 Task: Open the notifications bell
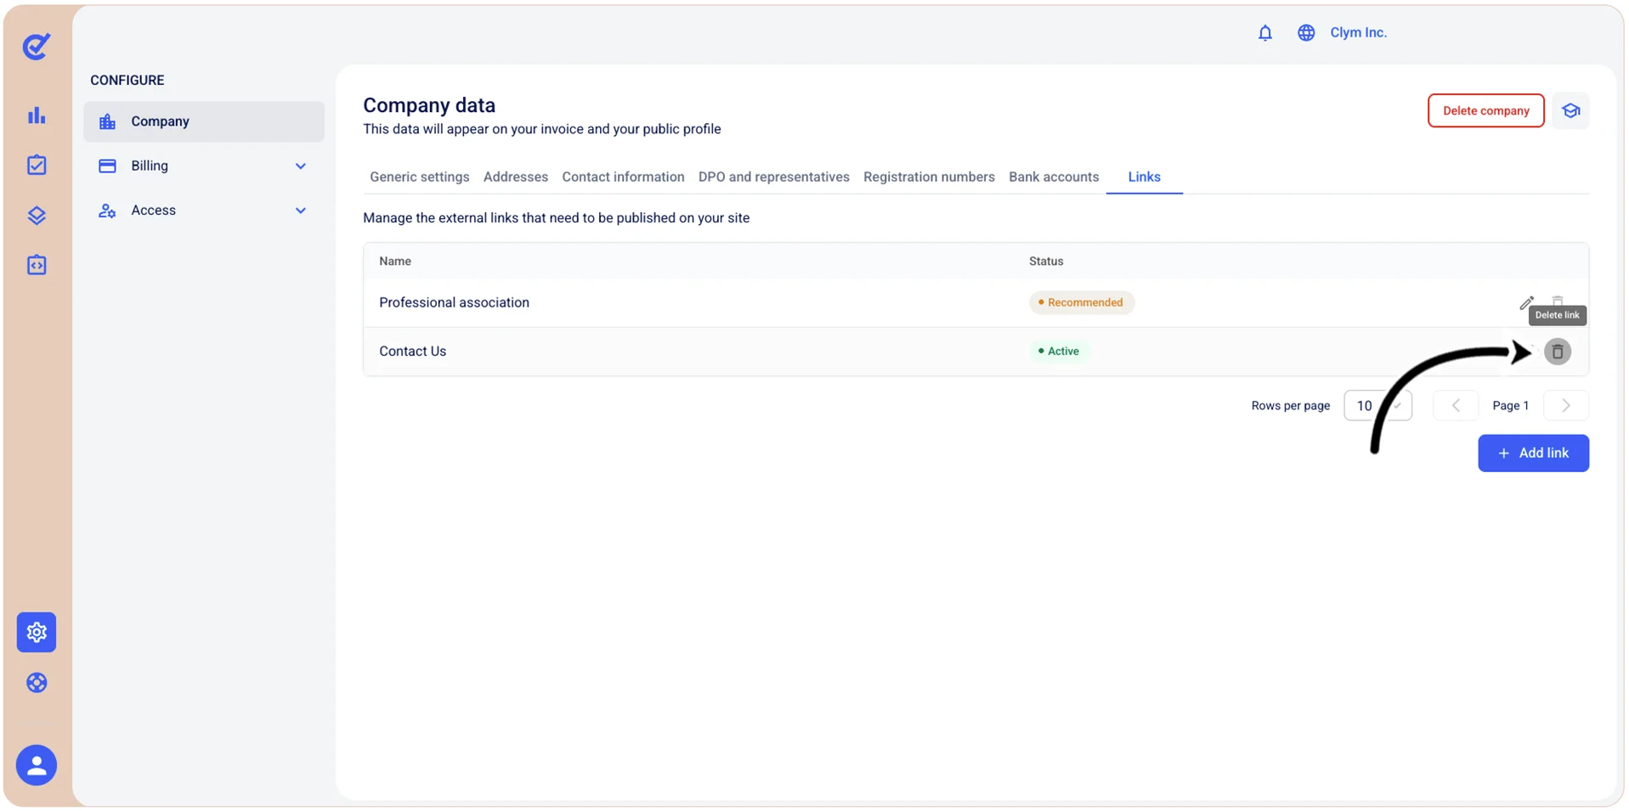coord(1264,32)
